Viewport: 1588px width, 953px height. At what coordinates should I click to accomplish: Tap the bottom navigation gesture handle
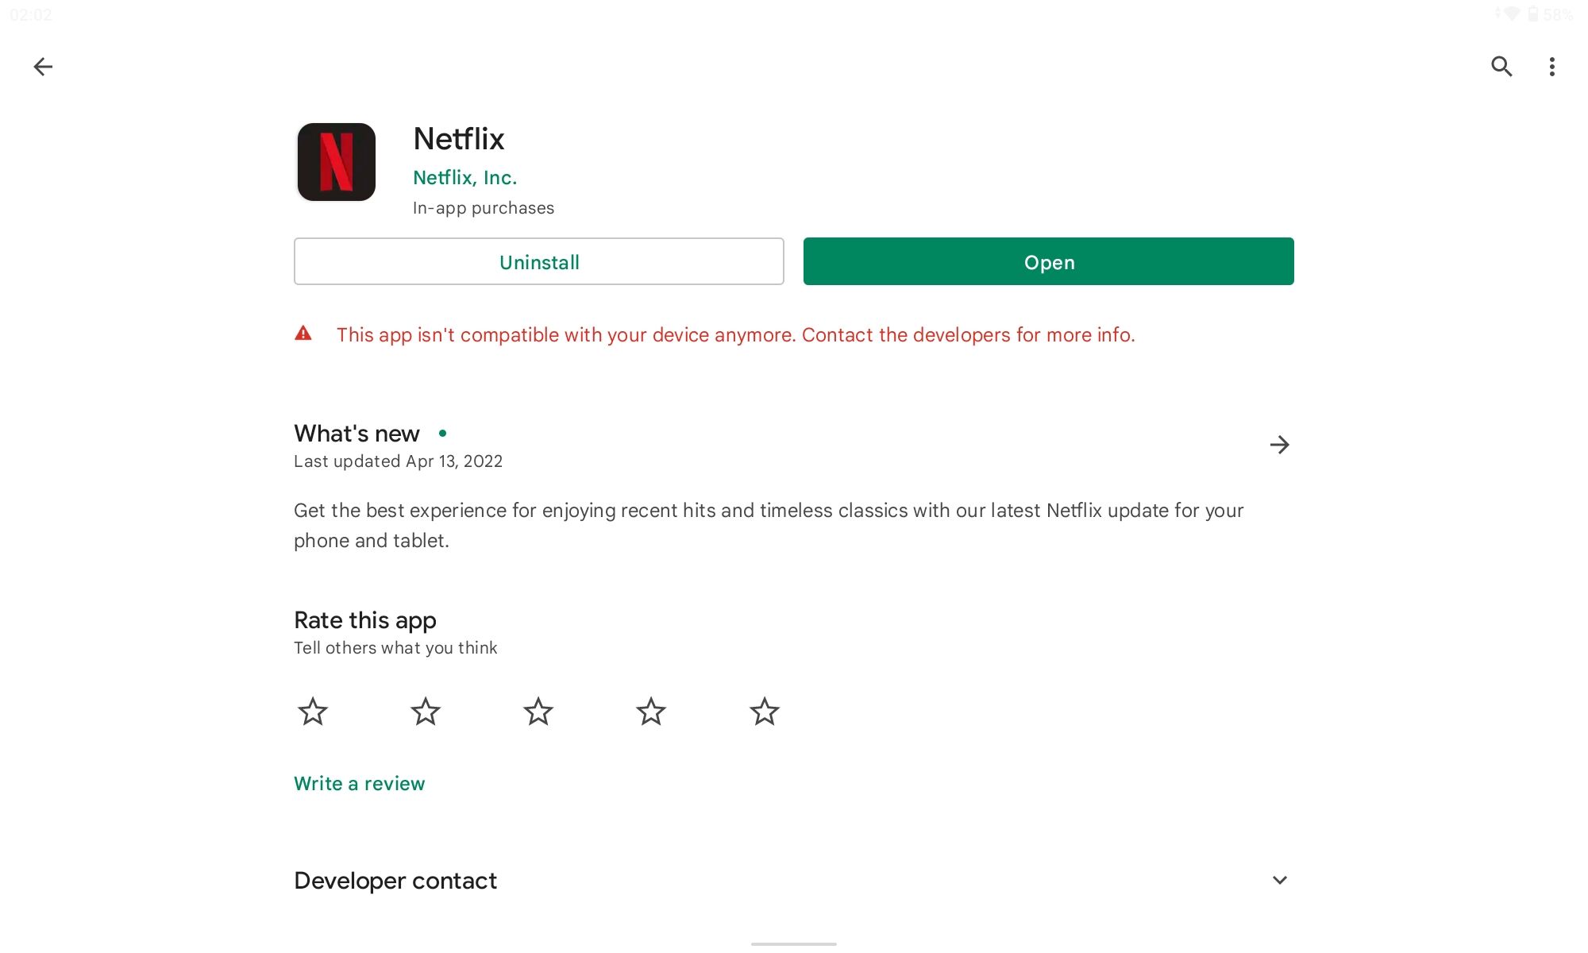(x=794, y=943)
